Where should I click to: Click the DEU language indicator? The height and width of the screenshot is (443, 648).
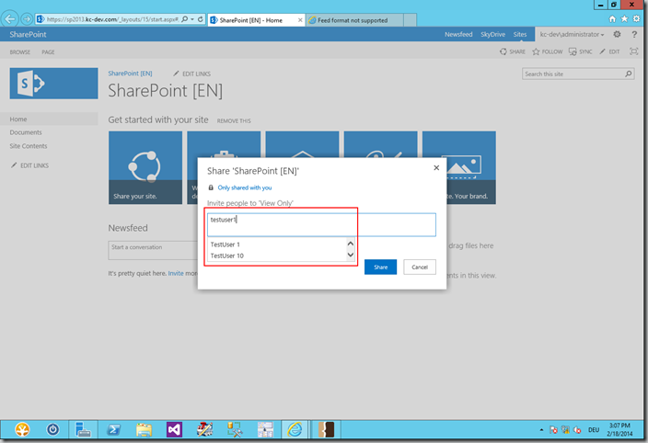(594, 430)
